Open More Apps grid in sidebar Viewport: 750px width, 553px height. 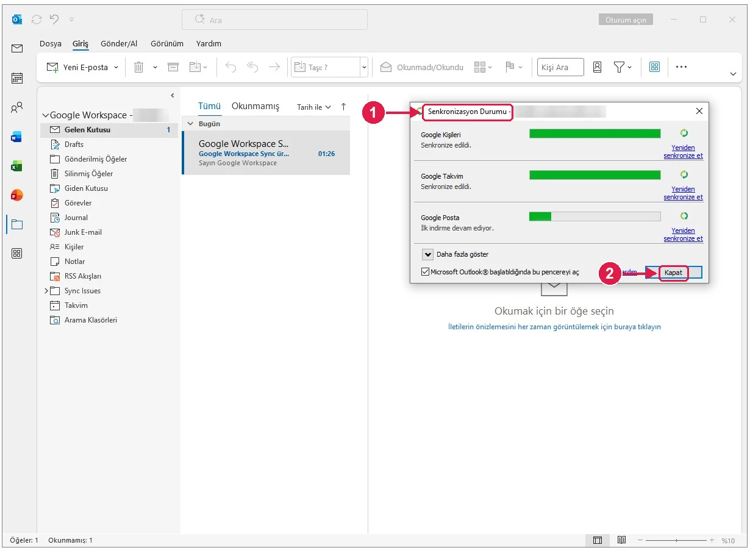point(17,254)
